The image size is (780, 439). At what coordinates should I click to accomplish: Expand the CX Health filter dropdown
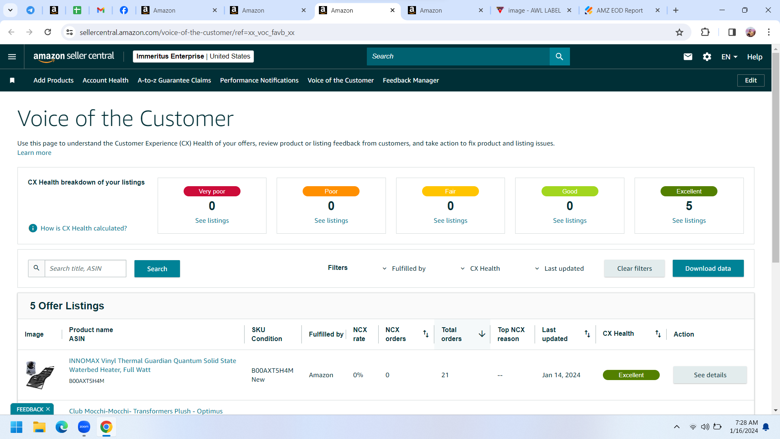[480, 269]
